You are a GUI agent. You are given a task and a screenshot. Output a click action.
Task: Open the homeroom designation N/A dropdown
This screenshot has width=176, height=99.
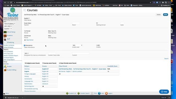(26, 53)
